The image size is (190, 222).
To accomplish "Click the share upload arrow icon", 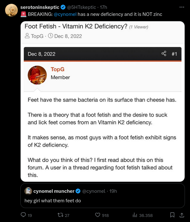I will 182,215.
